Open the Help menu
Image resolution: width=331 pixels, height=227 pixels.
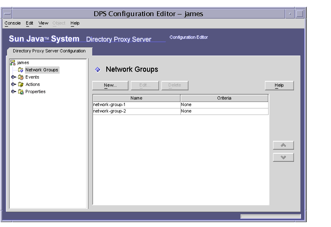click(75, 23)
